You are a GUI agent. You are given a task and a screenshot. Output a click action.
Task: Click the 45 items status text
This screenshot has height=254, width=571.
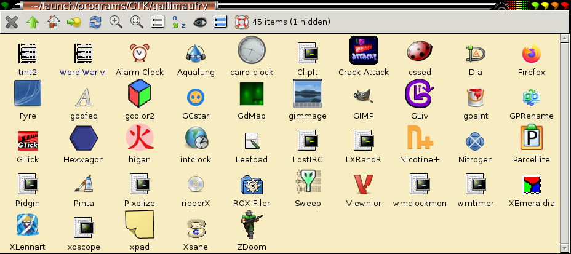291,22
